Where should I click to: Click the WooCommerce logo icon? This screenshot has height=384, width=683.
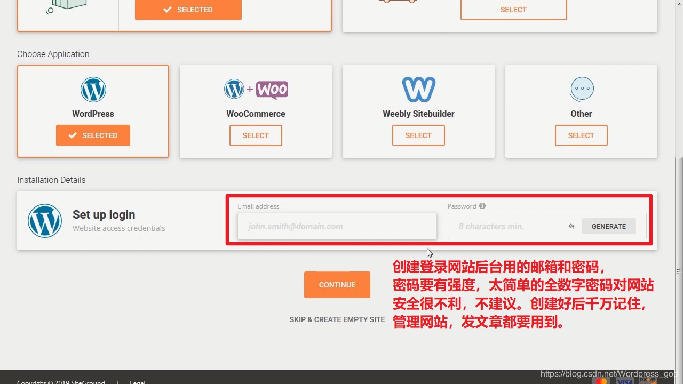(x=256, y=89)
